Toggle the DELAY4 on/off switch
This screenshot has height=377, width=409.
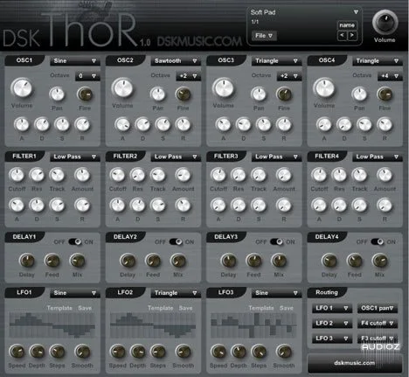point(378,241)
